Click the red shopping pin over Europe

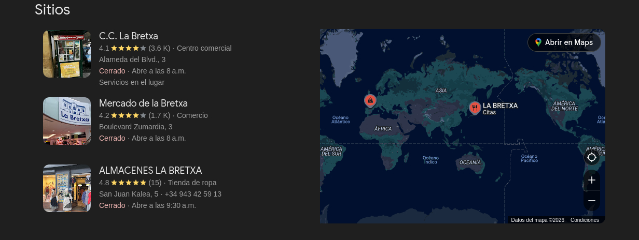pyautogui.click(x=370, y=100)
